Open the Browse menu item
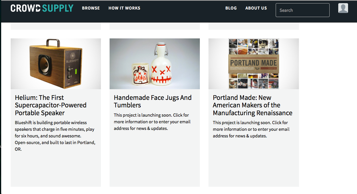 tap(91, 8)
